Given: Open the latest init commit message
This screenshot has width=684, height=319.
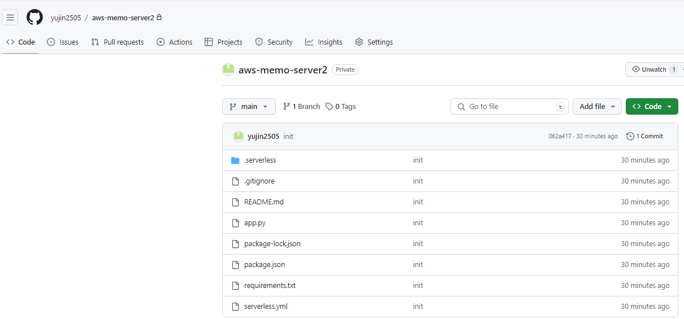Looking at the screenshot, I should tap(288, 137).
